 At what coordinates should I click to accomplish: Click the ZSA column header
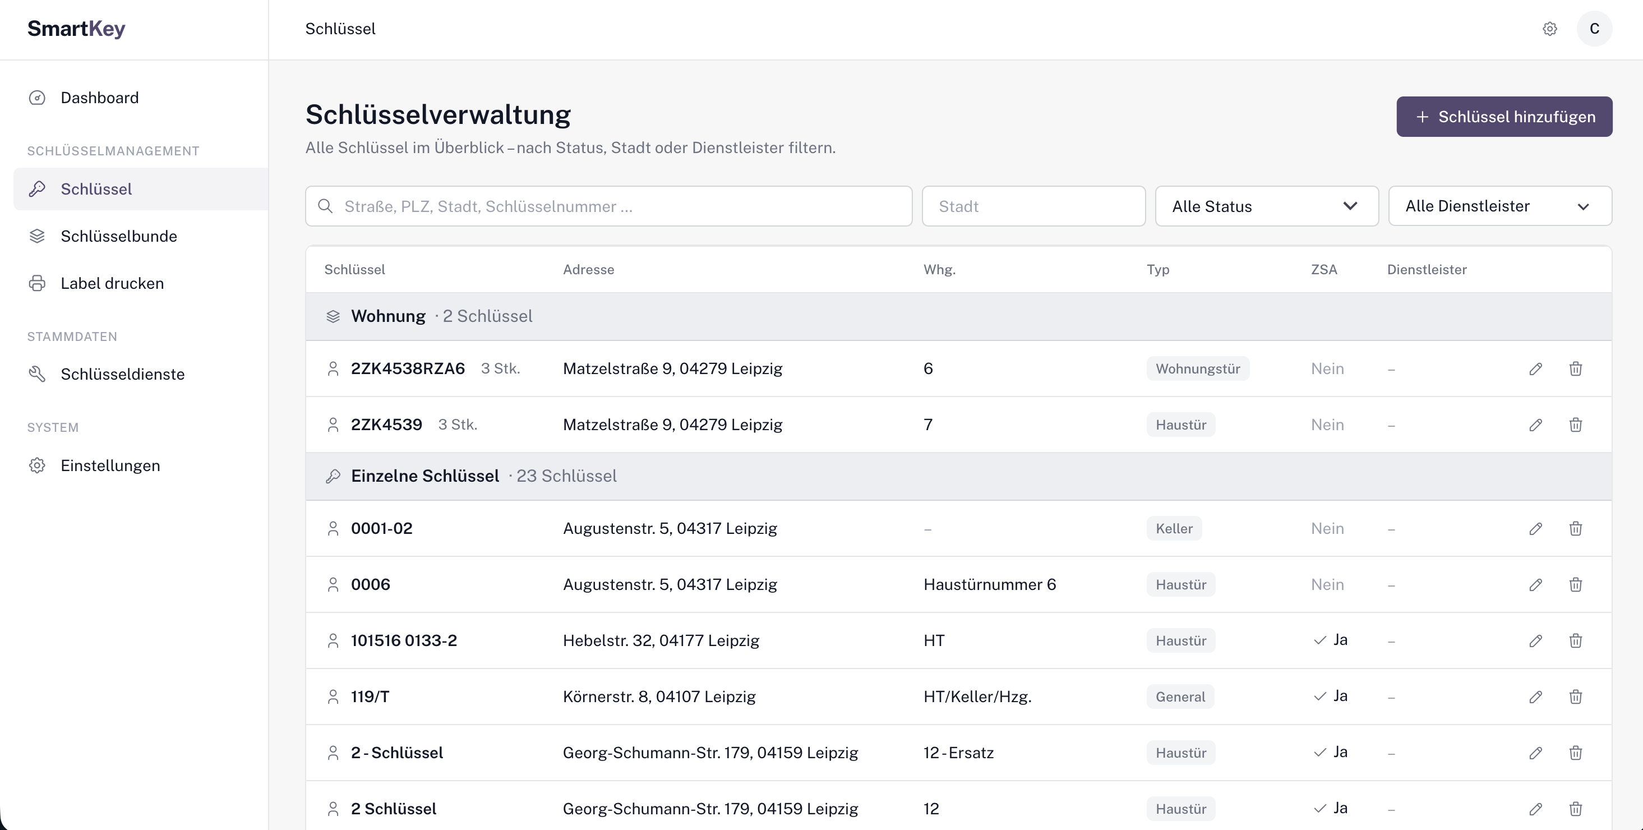tap(1323, 269)
